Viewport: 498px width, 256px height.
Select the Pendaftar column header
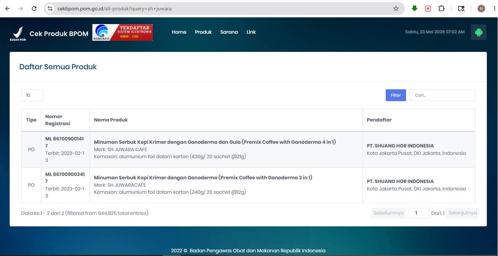point(419,120)
